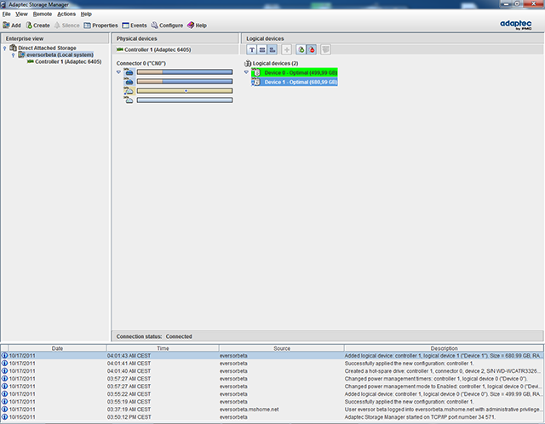
Task: Sort event log by Source column
Action: 282,348
